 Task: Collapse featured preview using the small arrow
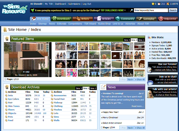(50, 59)
